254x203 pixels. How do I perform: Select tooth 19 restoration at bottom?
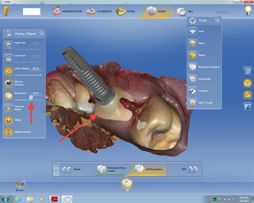(127, 184)
